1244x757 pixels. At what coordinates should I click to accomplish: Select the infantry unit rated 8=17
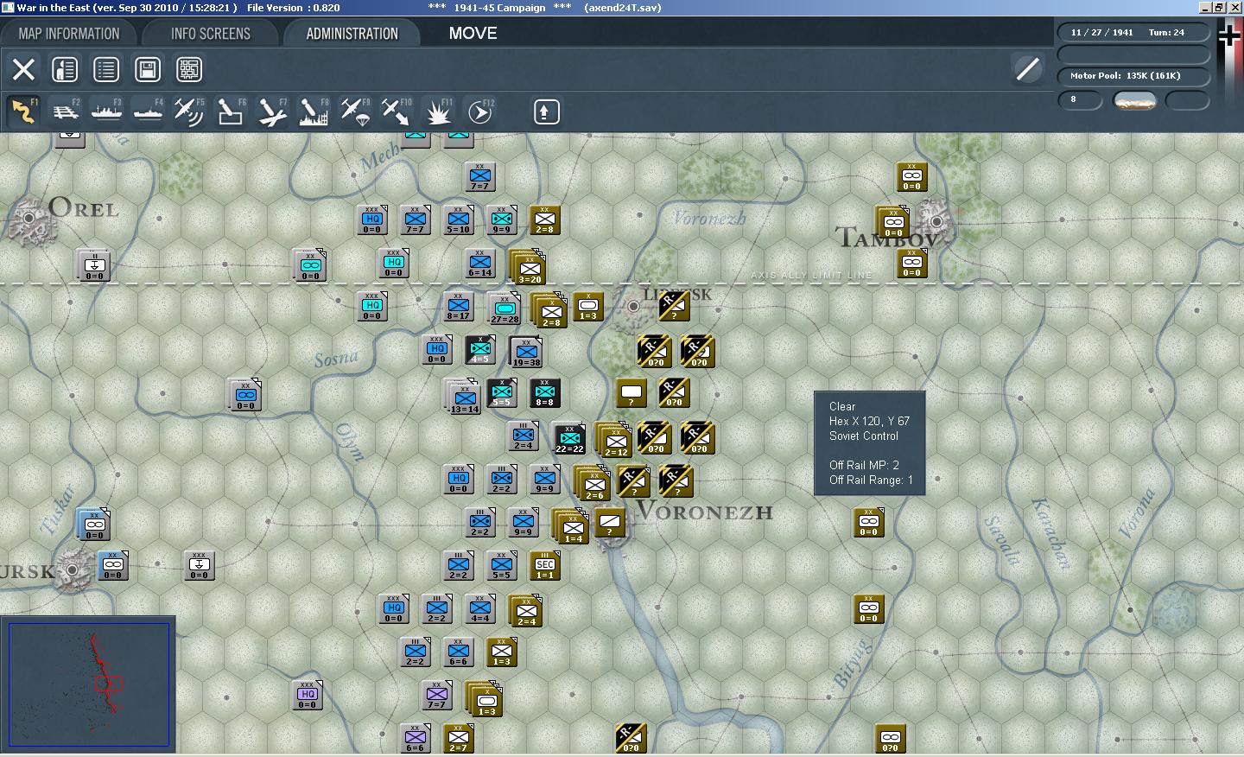pos(459,306)
